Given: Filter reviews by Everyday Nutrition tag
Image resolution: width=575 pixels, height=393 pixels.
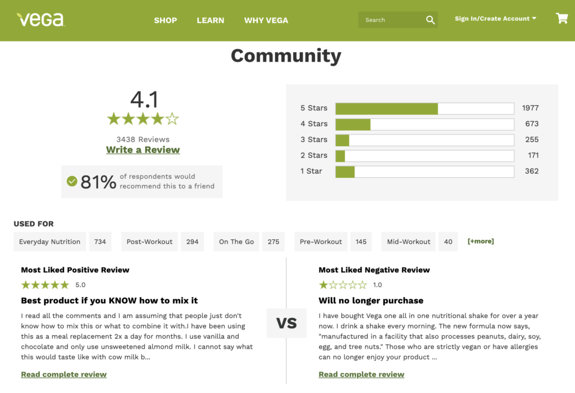Looking at the screenshot, I should coord(49,242).
